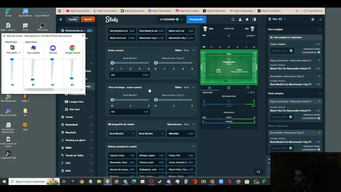Select Match nul & non odds 24,00

122,38
